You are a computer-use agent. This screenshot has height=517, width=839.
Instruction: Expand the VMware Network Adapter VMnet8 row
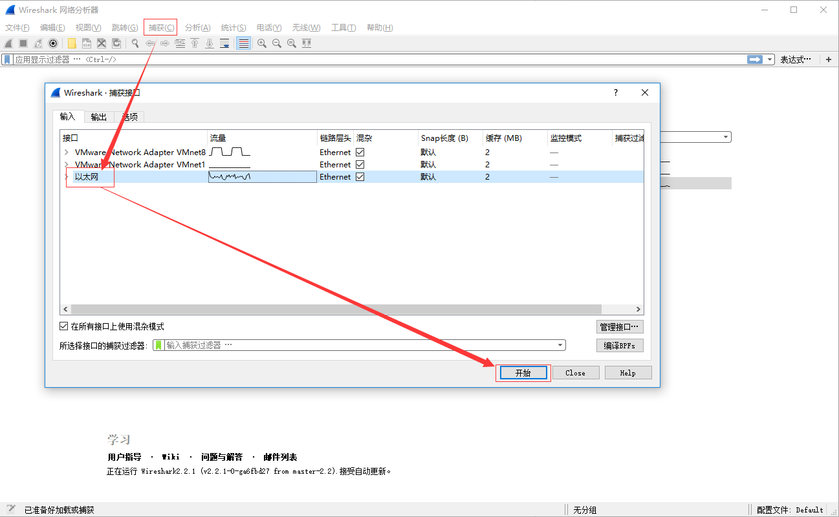pyautogui.click(x=66, y=153)
